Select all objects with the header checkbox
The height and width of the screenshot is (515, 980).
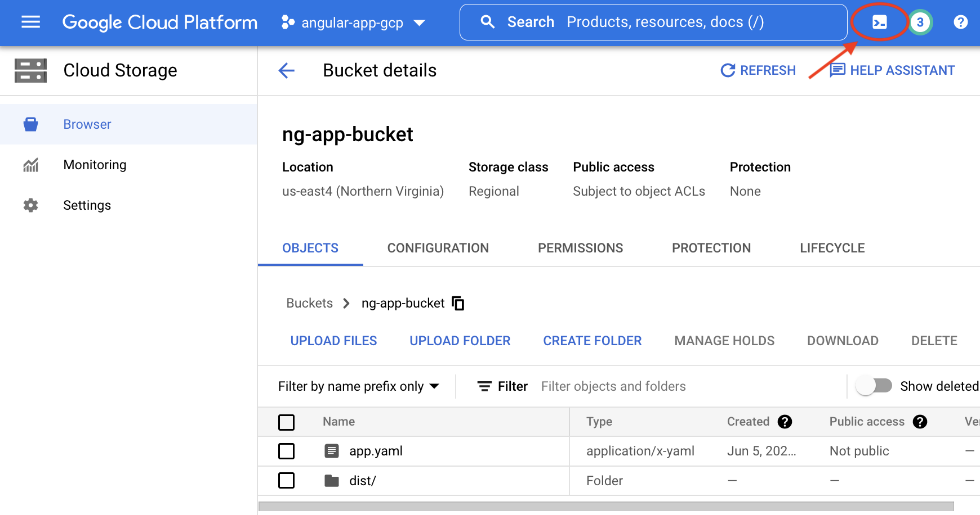pyautogui.click(x=286, y=422)
